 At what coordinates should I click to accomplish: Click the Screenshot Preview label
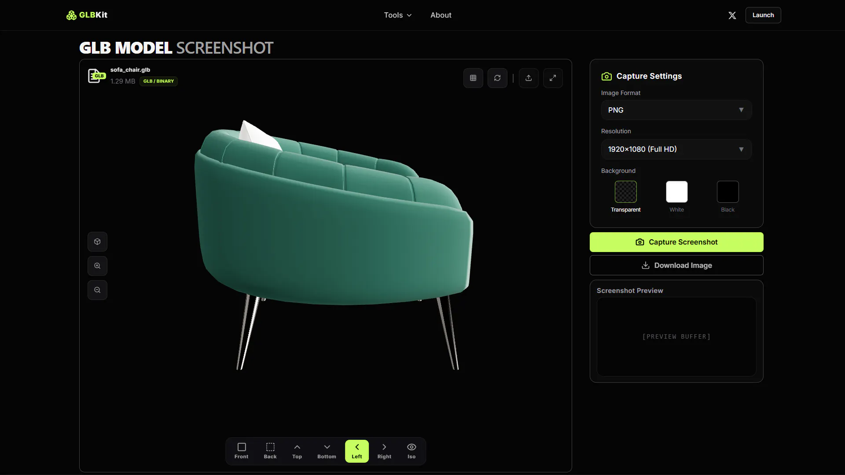[x=630, y=291]
